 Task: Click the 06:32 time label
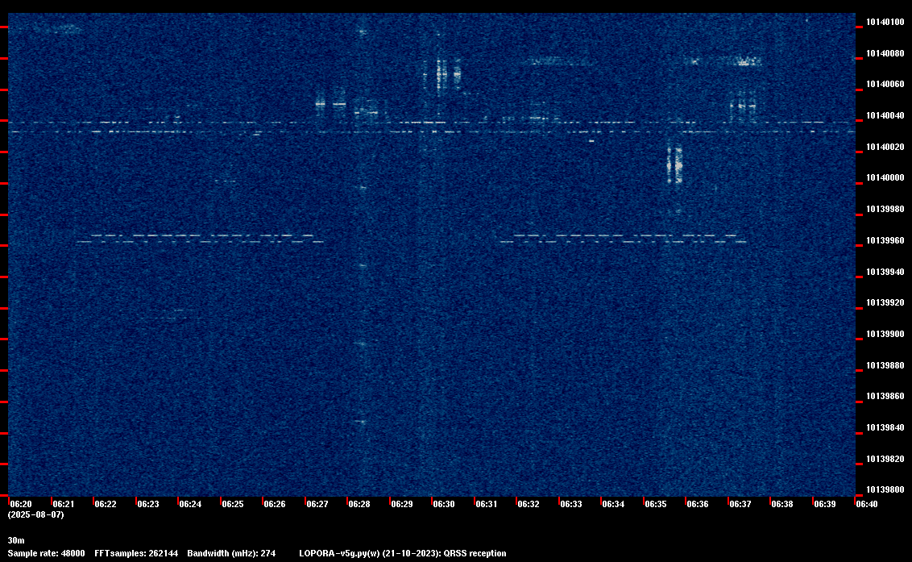click(529, 504)
